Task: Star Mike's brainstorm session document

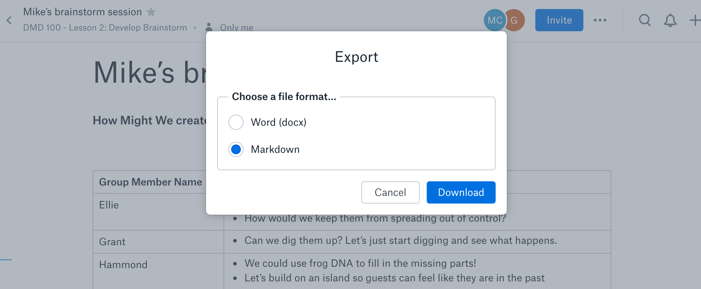Action: [x=151, y=12]
